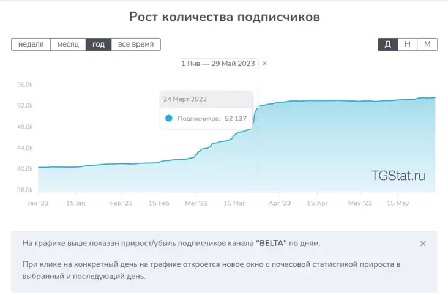Viewport: 448px width, 295px height.
Task: Switch to 'все время' period
Action: (136, 44)
